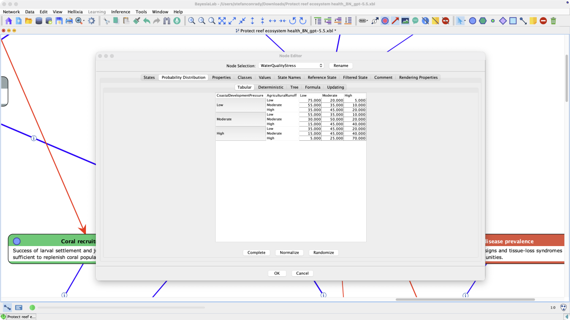Undo last action with green back arrow
Screen dimensions: 570x320
(x=147, y=21)
